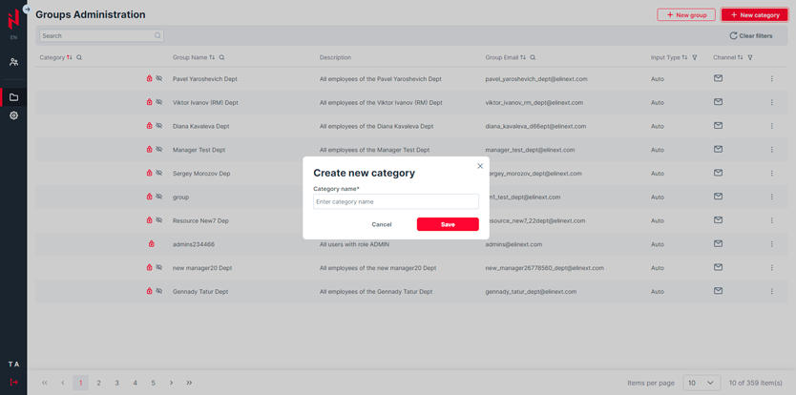Open the settings gear in sidebar
796x395 pixels.
click(13, 115)
